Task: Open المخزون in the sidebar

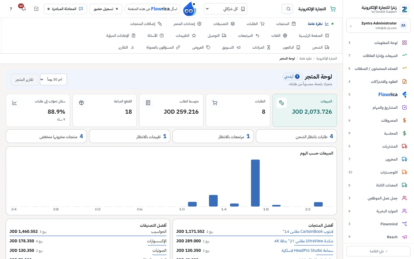Action: 378,159
